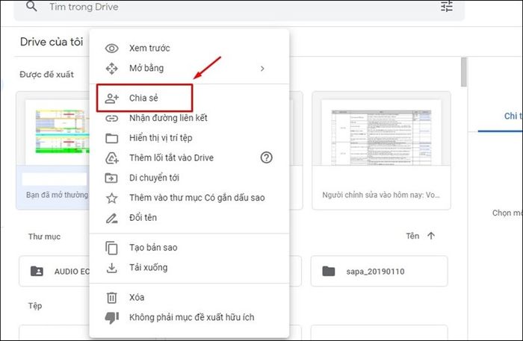523x341 pixels.
Task: Open help for Thêm lối tắt vào Drive
Action: (x=266, y=157)
